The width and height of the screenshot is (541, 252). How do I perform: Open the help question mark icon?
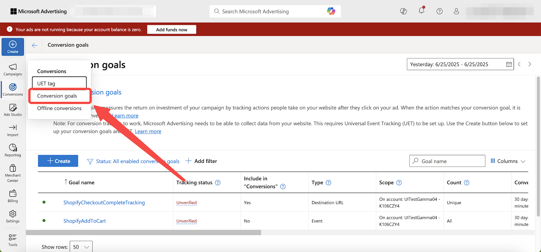[440, 11]
